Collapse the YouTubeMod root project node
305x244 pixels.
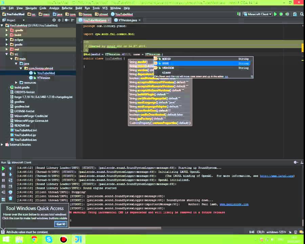click(x=2, y=25)
